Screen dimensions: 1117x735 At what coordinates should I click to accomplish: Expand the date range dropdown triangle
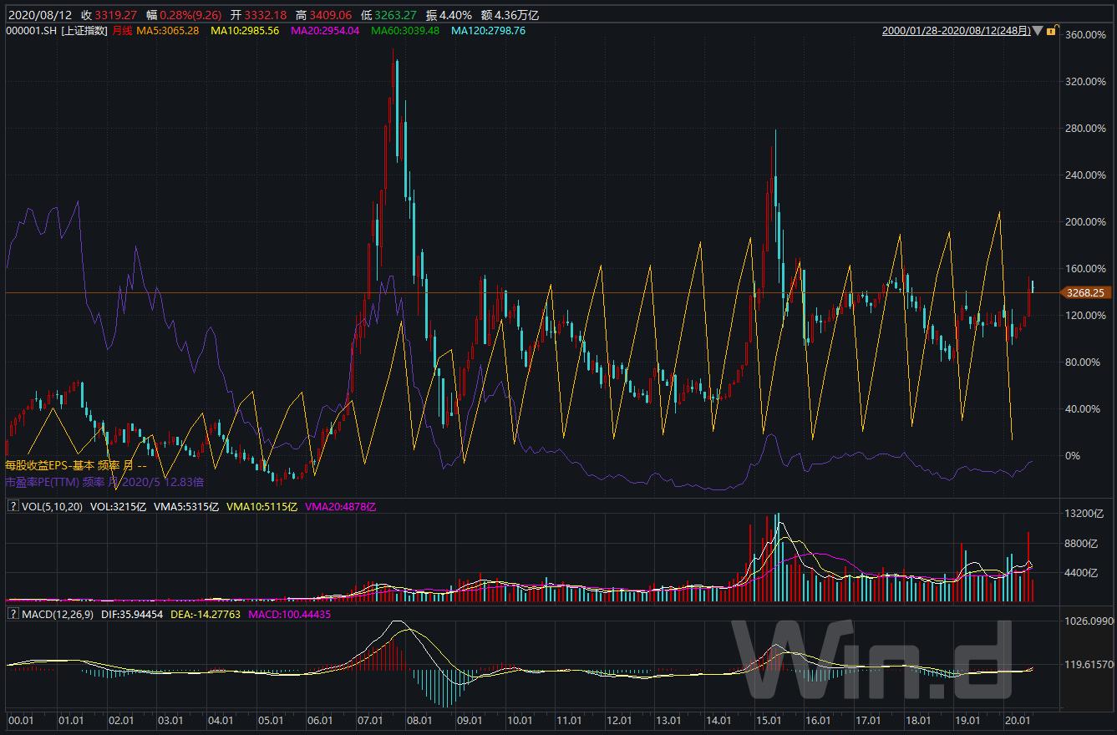point(1038,31)
